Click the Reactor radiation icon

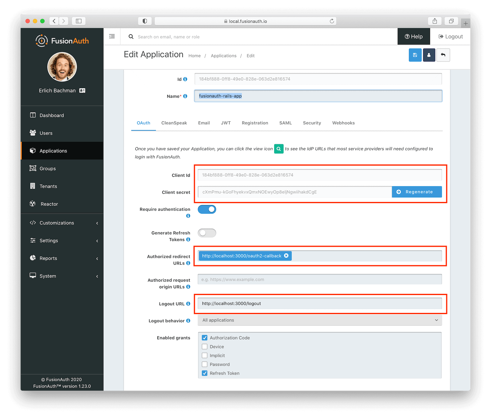coord(33,203)
